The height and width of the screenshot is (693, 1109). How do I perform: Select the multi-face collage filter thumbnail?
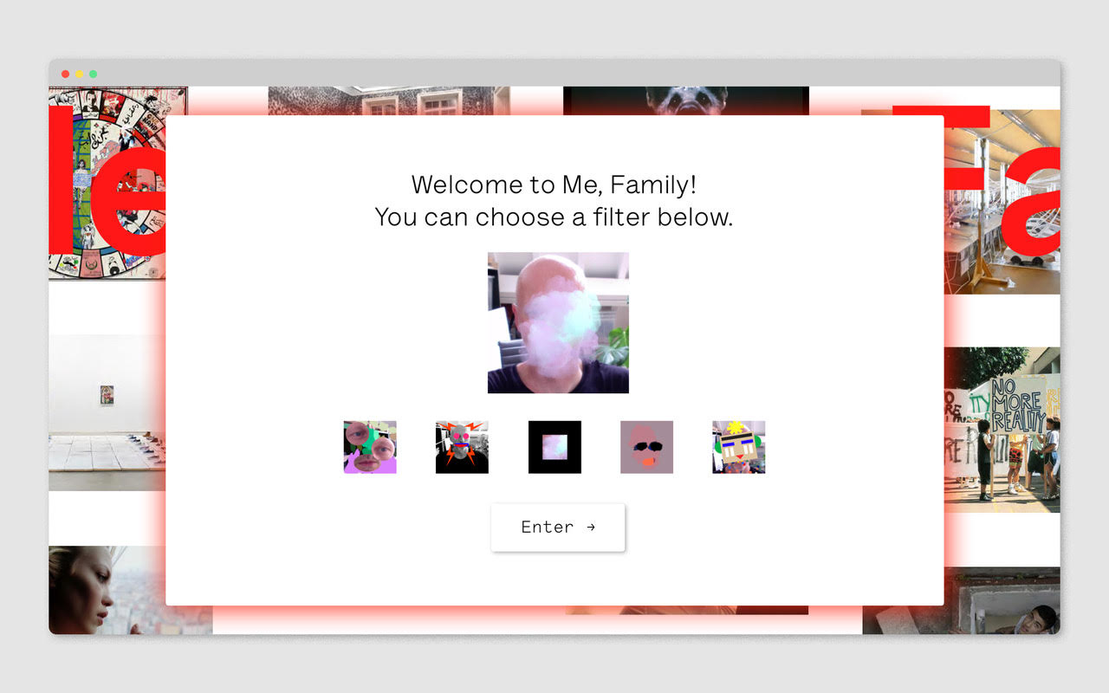[370, 447]
